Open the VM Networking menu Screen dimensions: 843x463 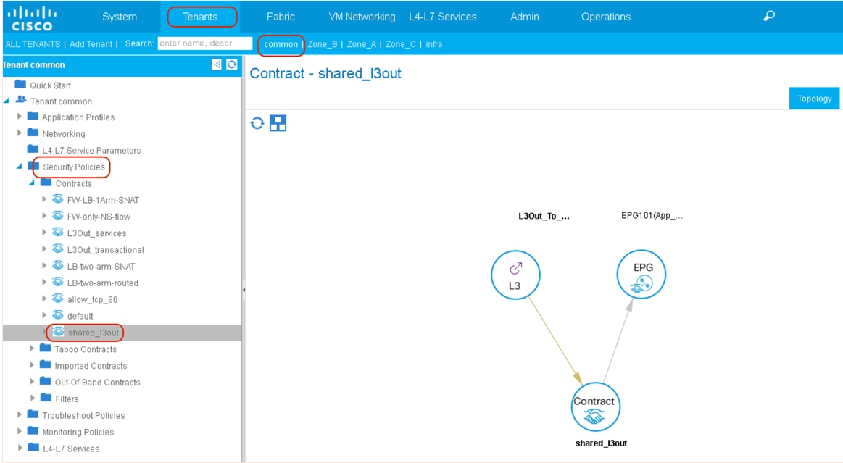click(362, 17)
